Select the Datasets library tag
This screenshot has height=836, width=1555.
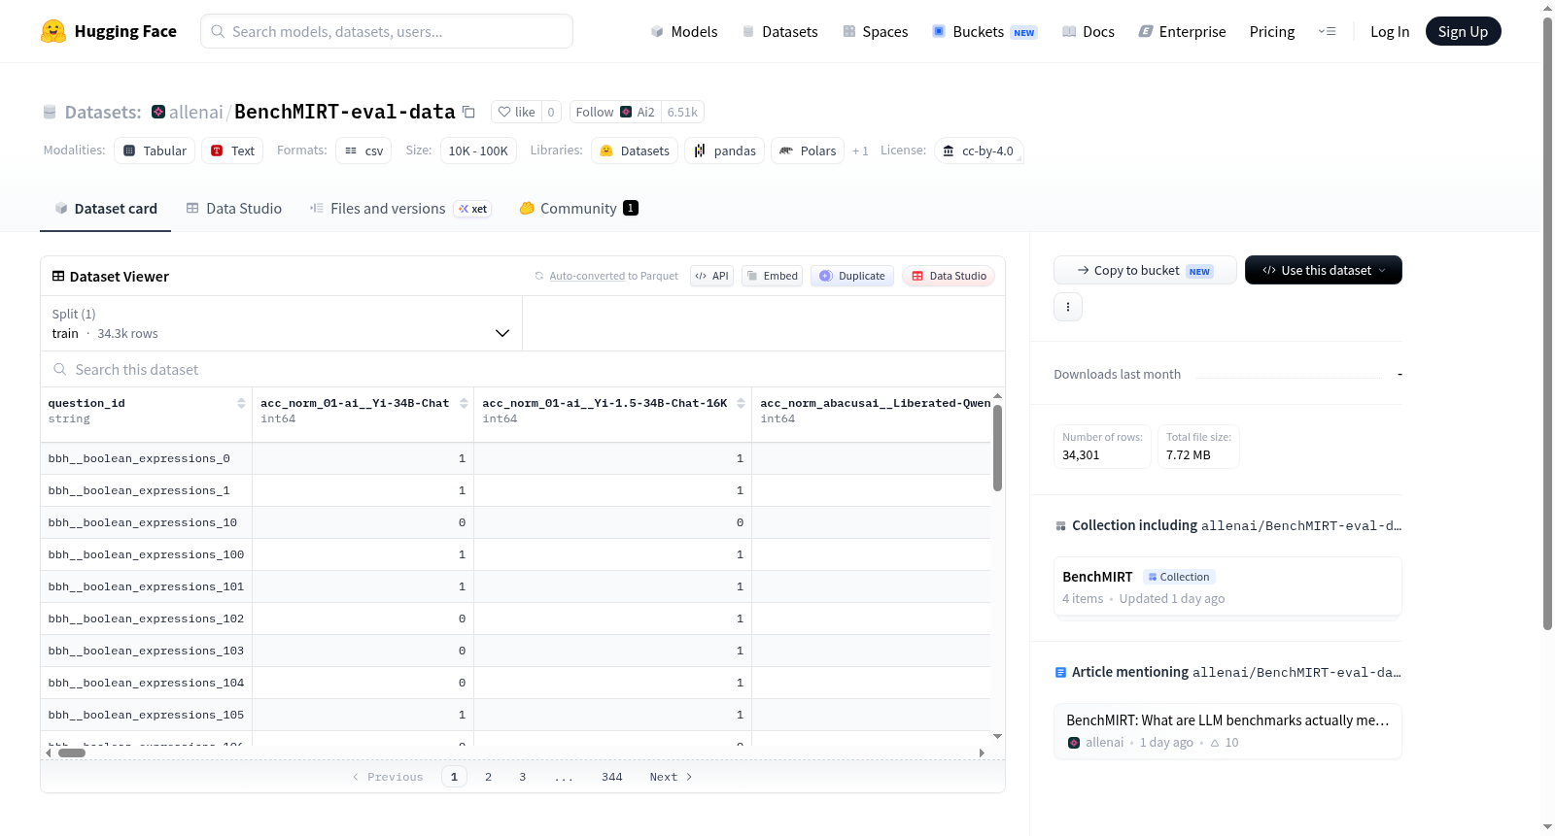(635, 150)
